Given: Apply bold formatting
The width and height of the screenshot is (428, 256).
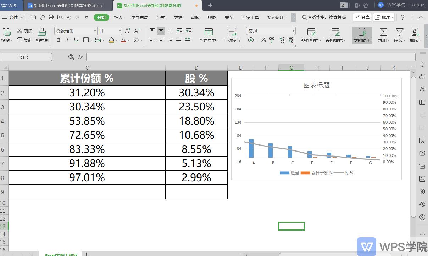Looking at the screenshot, I should pyautogui.click(x=58, y=40).
